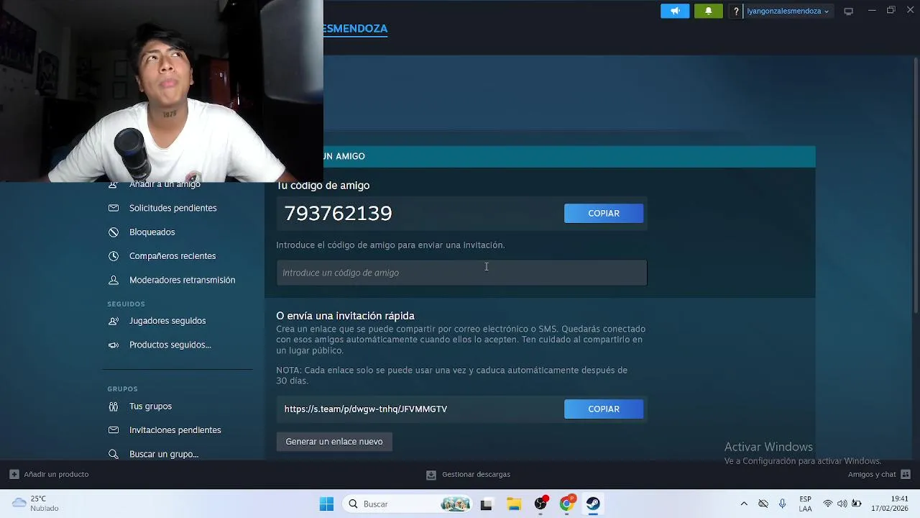The width and height of the screenshot is (920, 518).
Task: Click the envelope icon beside Invitaciones pendientes
Action: coord(114,430)
